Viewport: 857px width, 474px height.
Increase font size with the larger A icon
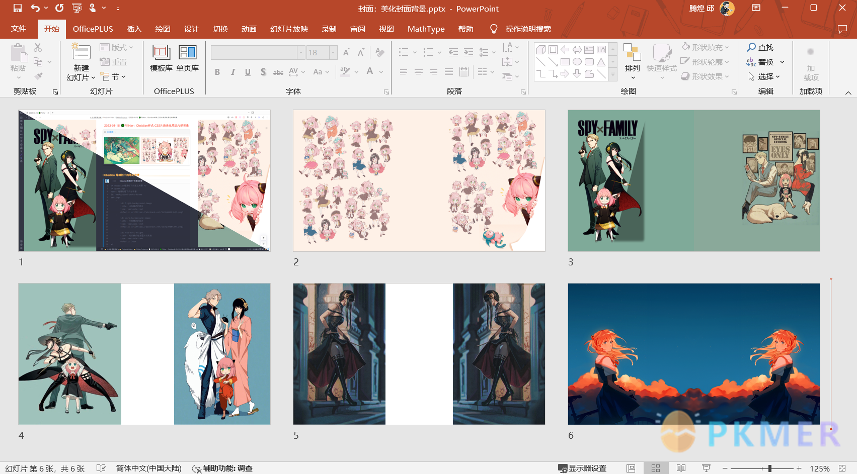pos(346,52)
